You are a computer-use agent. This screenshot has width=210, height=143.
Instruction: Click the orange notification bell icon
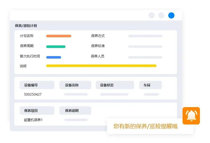191,116
